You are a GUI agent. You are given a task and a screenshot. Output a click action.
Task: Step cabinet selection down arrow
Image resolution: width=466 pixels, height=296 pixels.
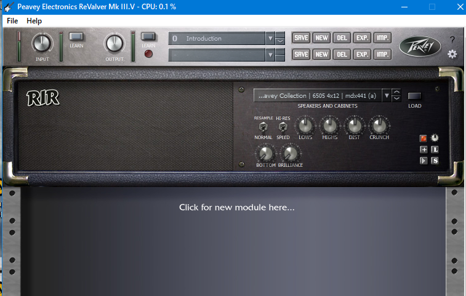pyautogui.click(x=396, y=98)
